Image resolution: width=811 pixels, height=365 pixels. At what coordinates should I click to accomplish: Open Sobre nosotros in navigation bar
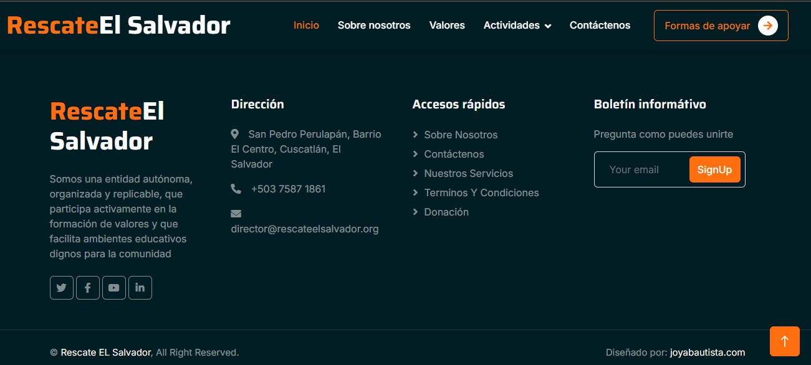[x=374, y=26]
